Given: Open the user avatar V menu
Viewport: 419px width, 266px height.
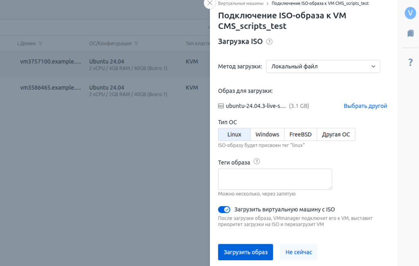Looking at the screenshot, I should (410, 13).
